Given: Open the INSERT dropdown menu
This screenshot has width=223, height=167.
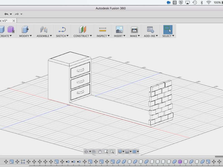Looking at the screenshot, I should 120,36.
